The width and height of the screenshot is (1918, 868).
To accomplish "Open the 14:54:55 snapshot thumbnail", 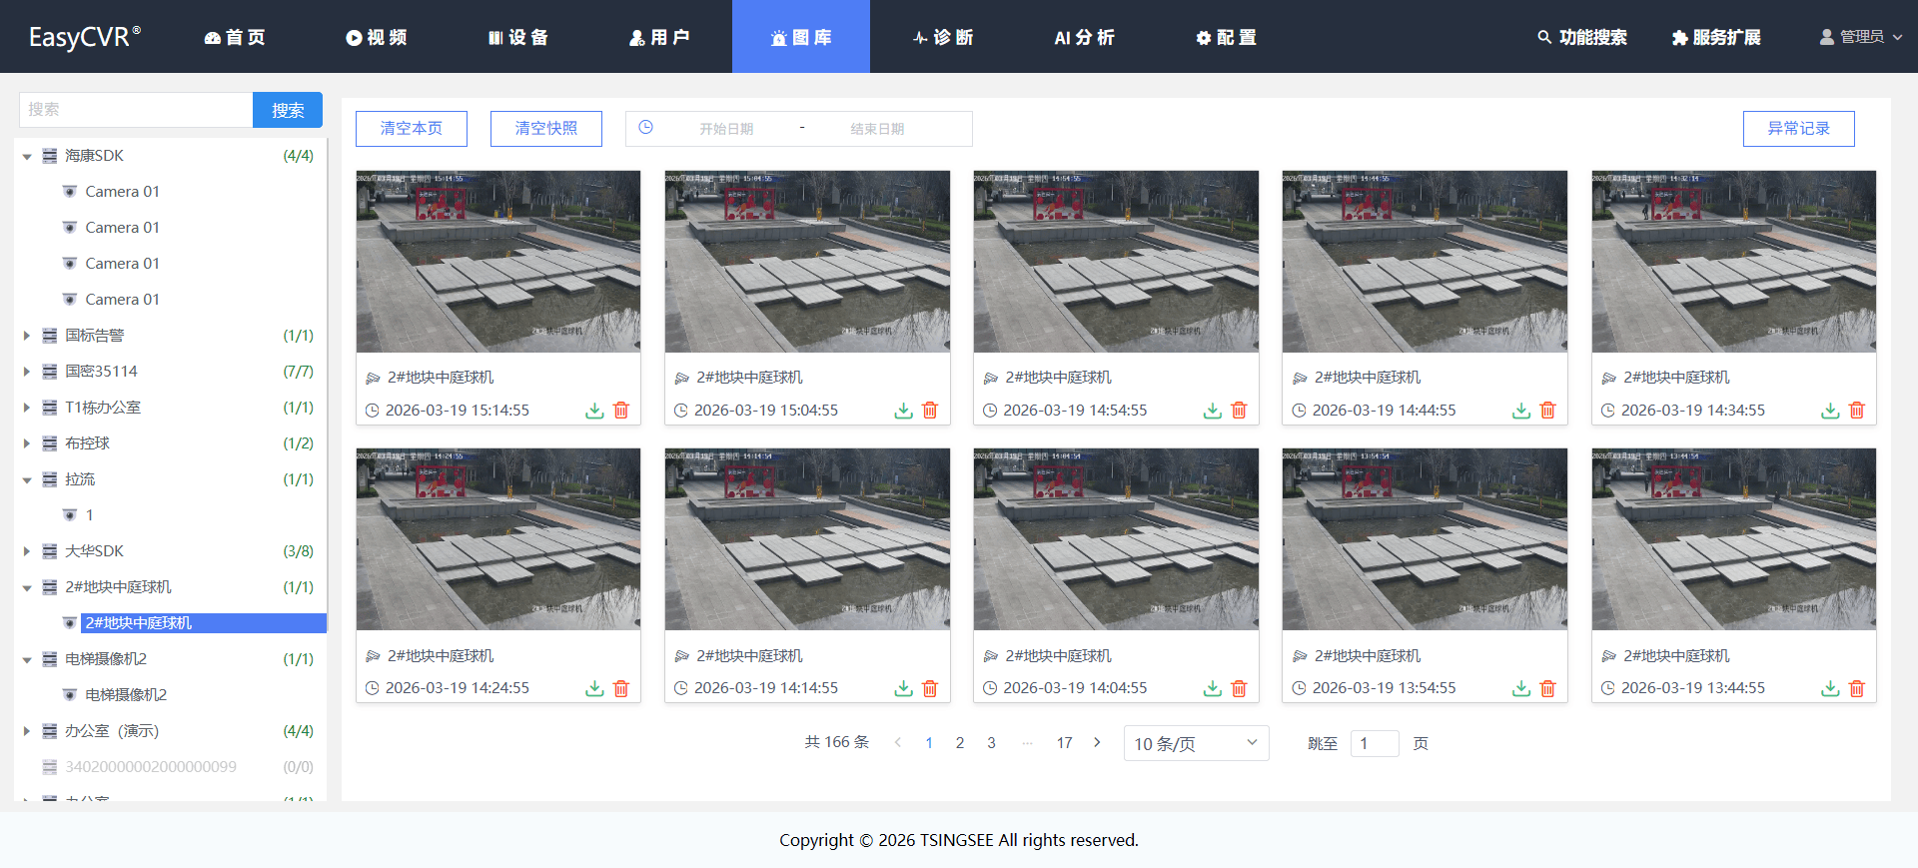I will (x=1116, y=262).
